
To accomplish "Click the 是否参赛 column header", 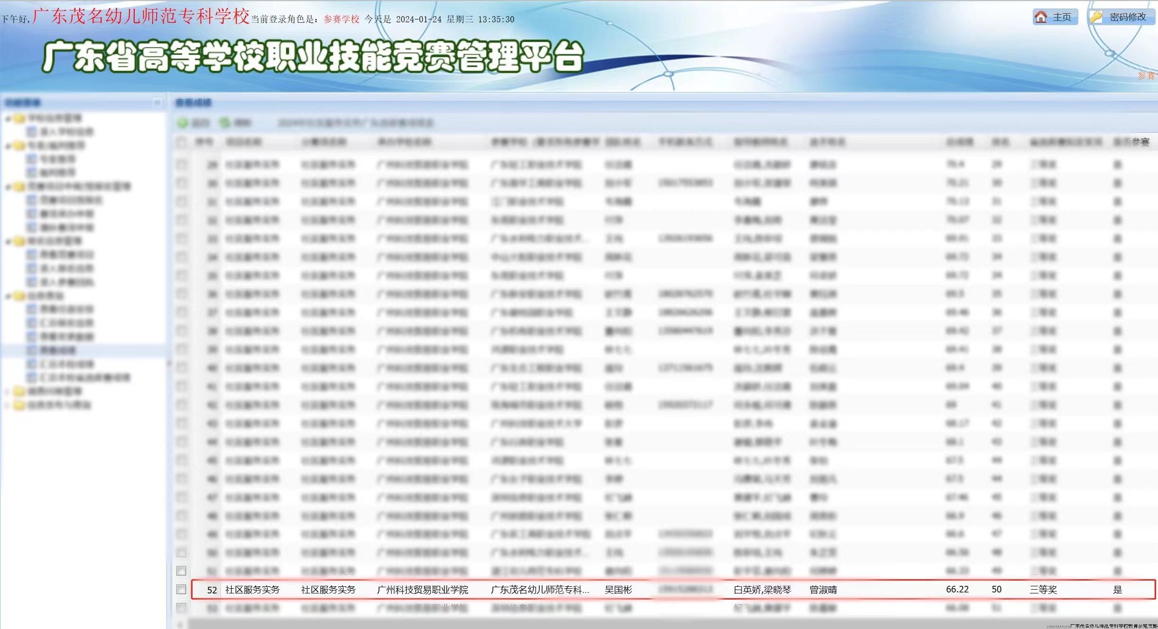I will pos(1131,142).
